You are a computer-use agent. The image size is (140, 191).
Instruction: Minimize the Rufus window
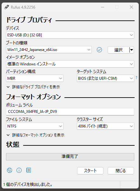(103, 7)
